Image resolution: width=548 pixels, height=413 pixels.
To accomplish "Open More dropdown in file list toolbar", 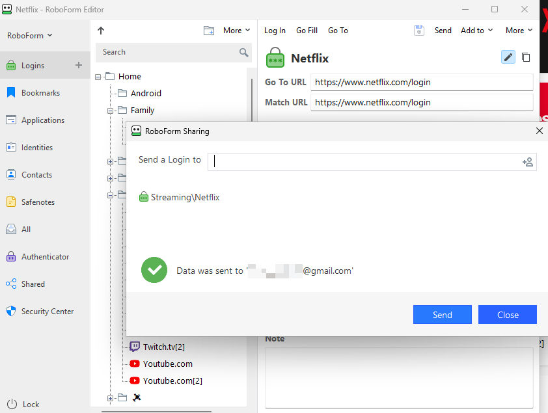I will point(237,31).
